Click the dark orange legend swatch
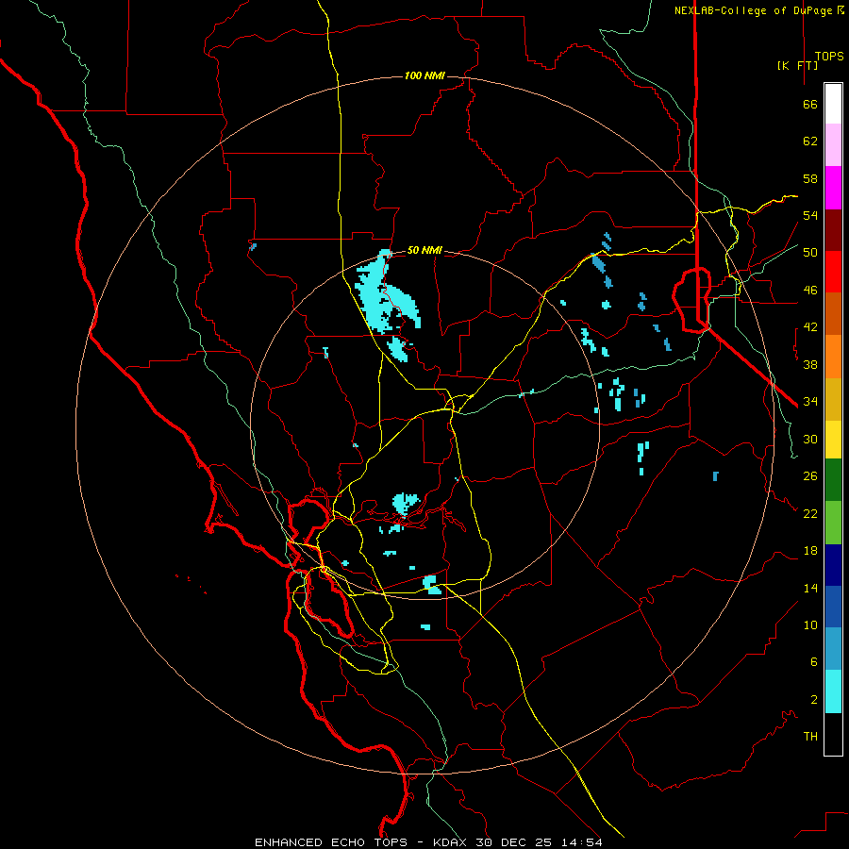Screen dimensions: 849x849 click(x=833, y=313)
